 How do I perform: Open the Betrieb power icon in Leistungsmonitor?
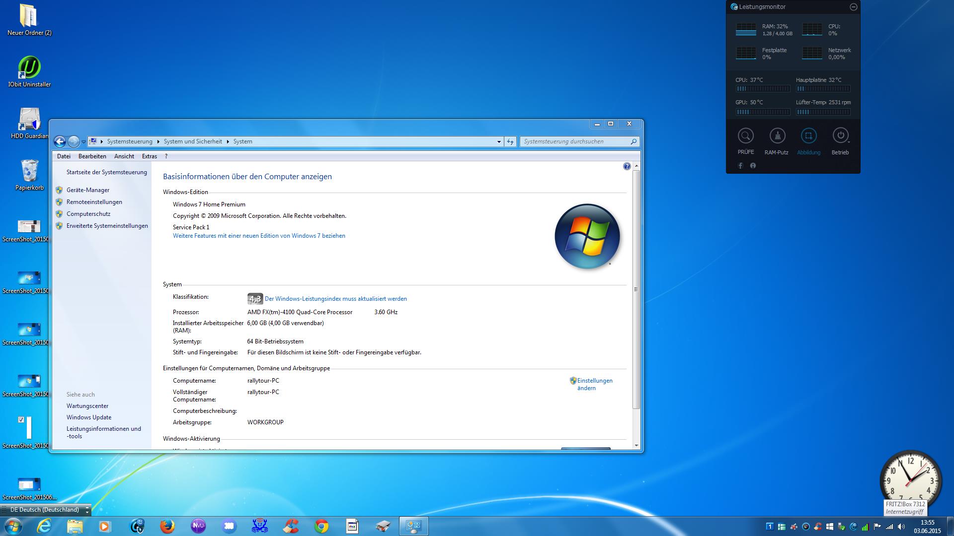840,135
